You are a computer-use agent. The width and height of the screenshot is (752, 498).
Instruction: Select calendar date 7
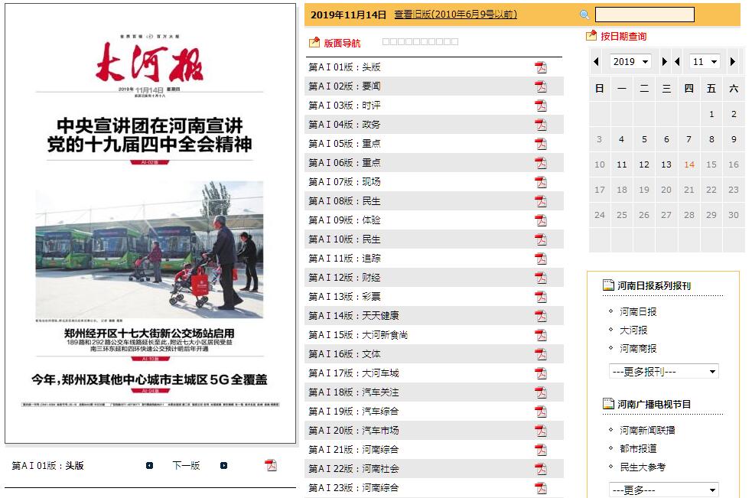pos(689,139)
